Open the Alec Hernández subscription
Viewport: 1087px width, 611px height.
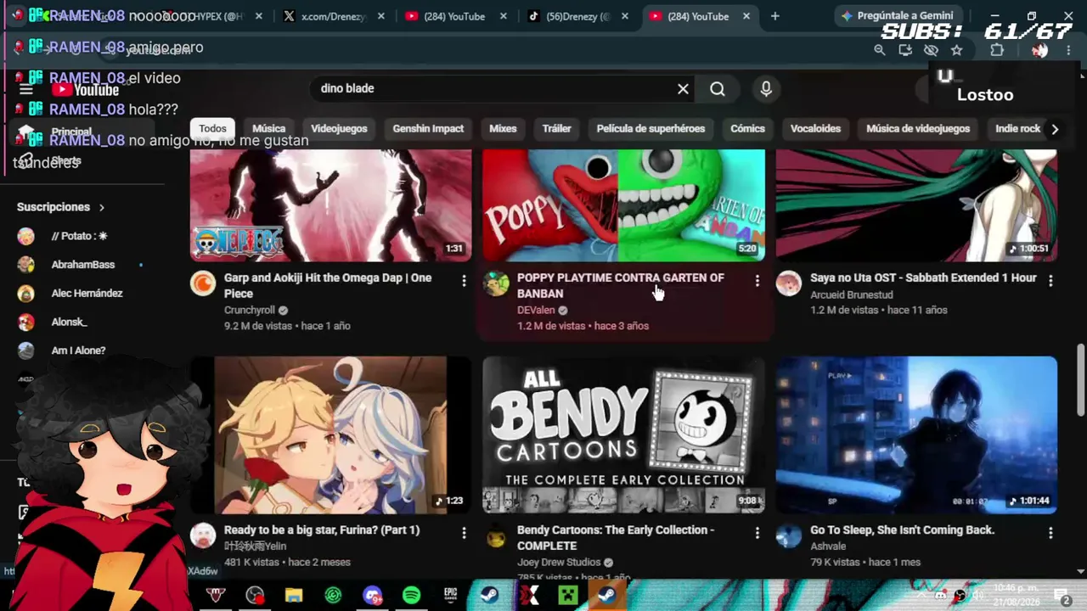87,294
